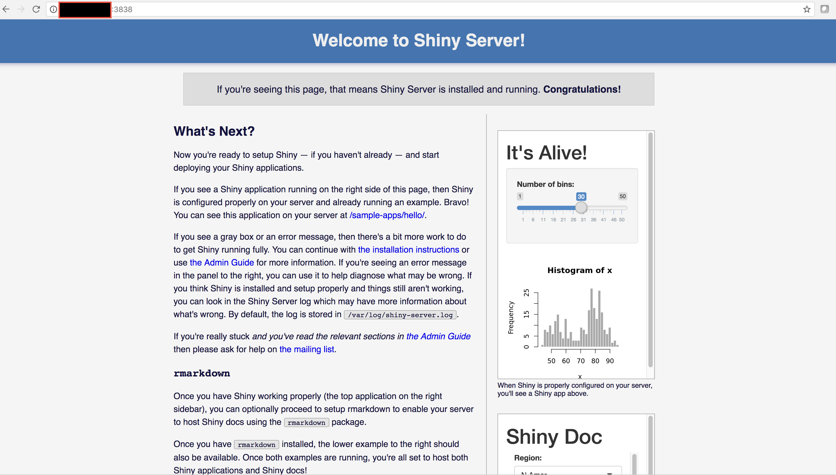The image size is (836, 475).
Task: Reload the page with refresh icon
Action: [x=36, y=9]
